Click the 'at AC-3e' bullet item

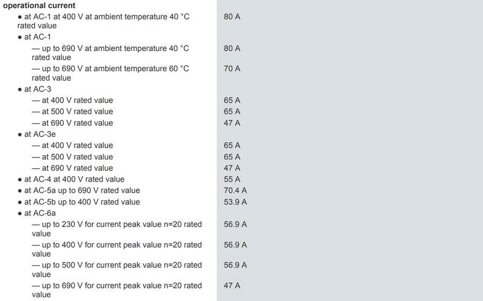click(x=36, y=134)
